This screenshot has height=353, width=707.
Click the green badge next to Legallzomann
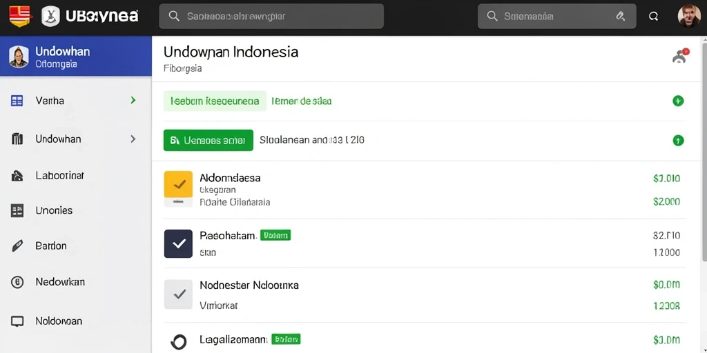[286, 339]
